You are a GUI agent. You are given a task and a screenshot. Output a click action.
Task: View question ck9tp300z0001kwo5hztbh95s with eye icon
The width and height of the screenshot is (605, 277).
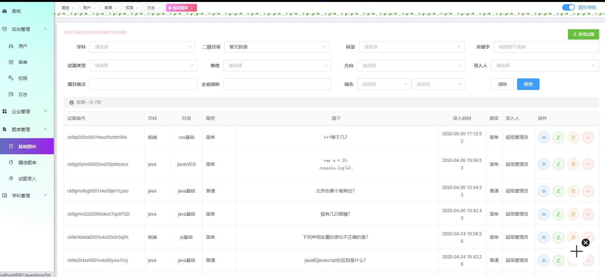pyautogui.click(x=544, y=138)
